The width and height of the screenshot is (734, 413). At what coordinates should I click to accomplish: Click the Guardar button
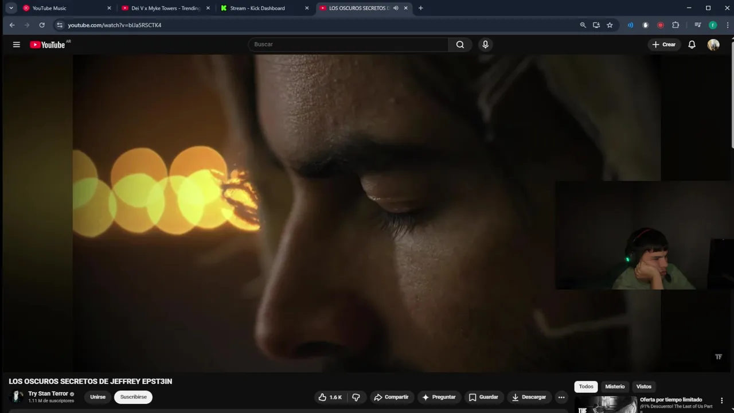point(483,397)
